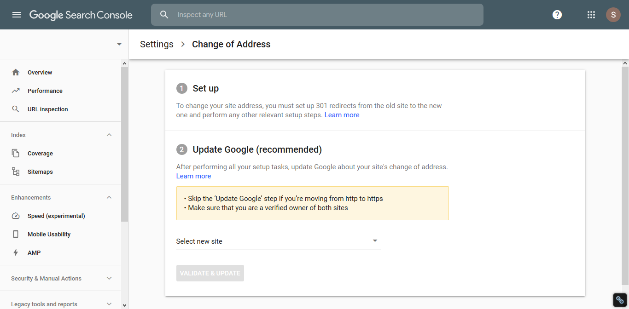This screenshot has height=309, width=629.
Task: Open the property selector dropdown arrow
Action: point(119,45)
